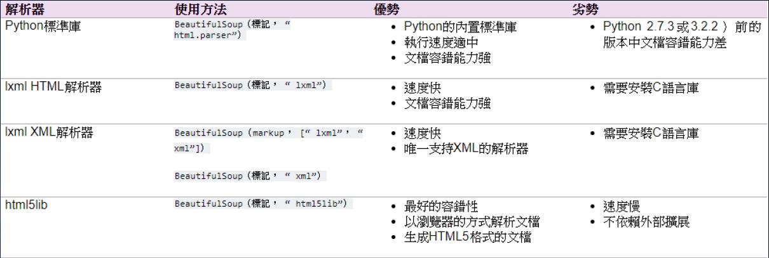Image resolution: width=769 pixels, height=258 pixels.
Task: Click the markup ["lxml", "xml"] code snippet
Action: 269,140
